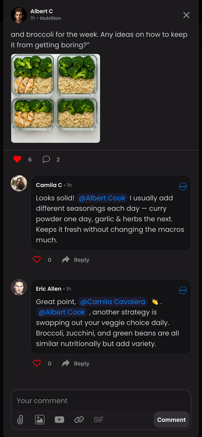Close the post detail view

click(186, 15)
